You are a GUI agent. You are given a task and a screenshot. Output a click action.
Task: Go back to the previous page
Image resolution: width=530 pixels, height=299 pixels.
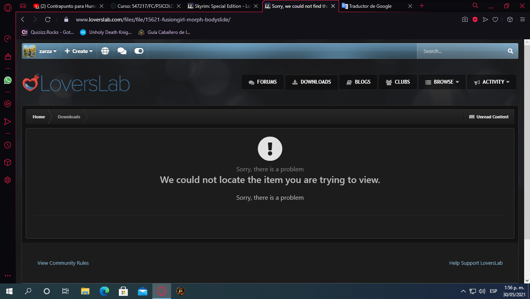[23, 19]
